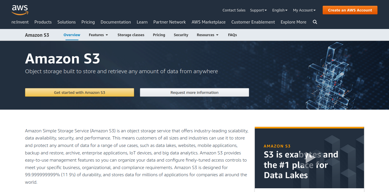Open the Documentation menu
389x192 pixels.
tap(116, 22)
